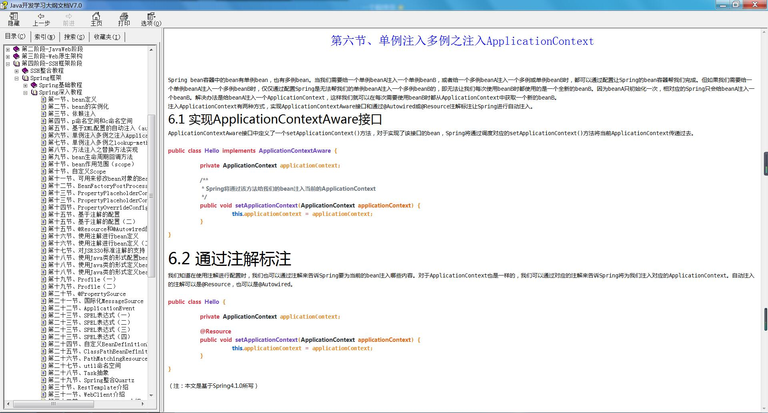Screen dimensions: 768x413
Task: Go back with the 上一步 toolbar icon
Action: pyautogui.click(x=41, y=19)
